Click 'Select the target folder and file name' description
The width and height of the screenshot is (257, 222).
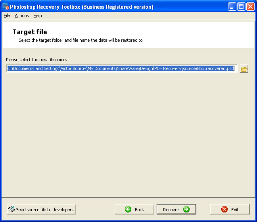click(x=81, y=40)
